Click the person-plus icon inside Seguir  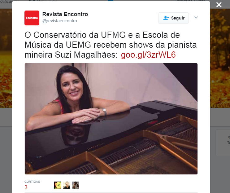tap(166, 18)
